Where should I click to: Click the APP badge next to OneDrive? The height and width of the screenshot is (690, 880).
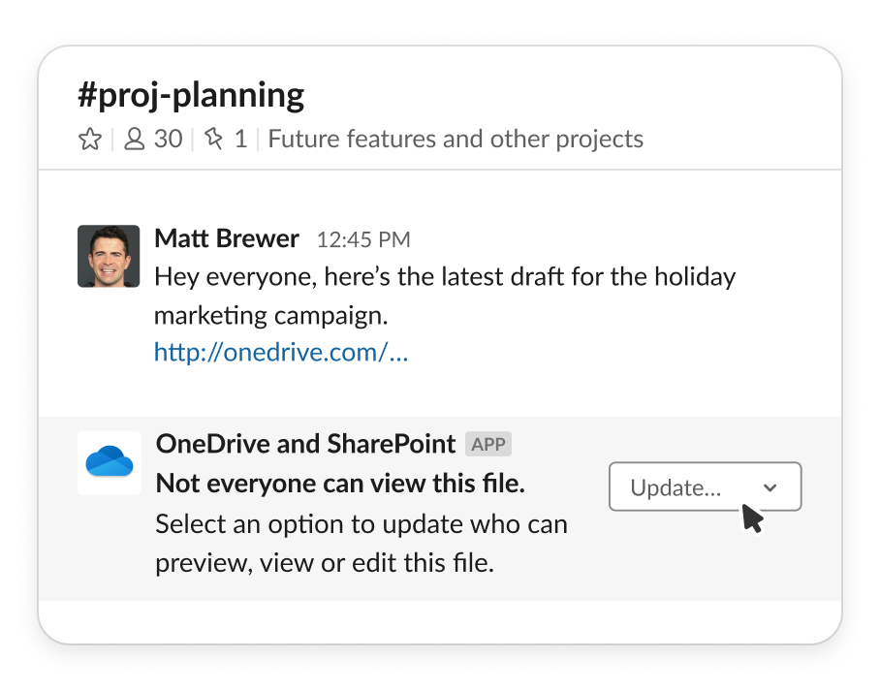click(488, 443)
